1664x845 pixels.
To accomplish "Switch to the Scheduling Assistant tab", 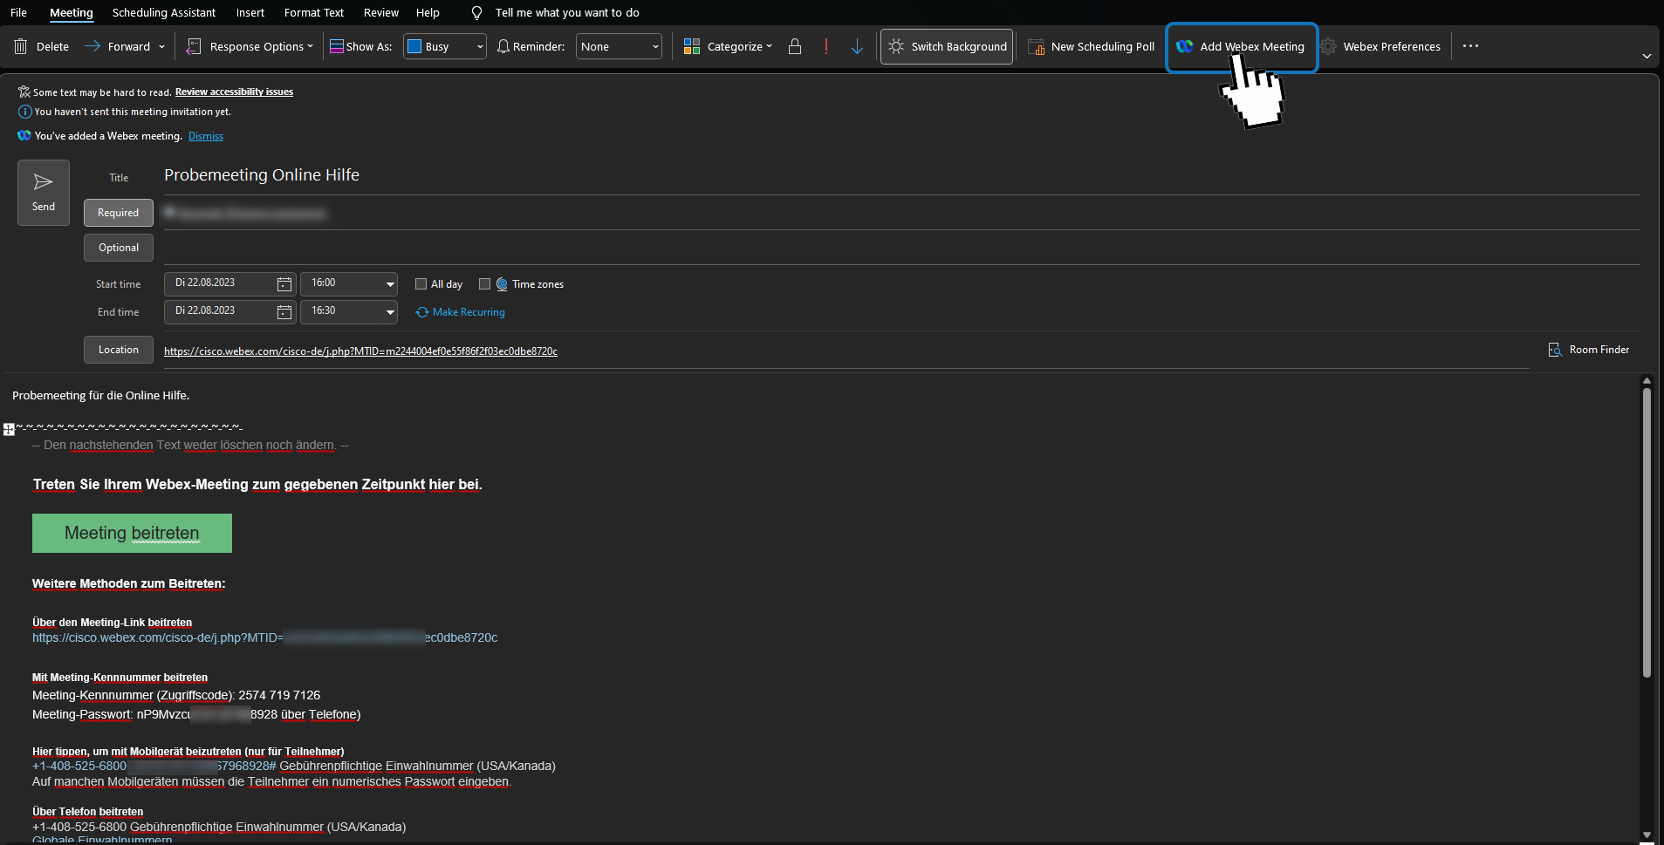I will point(164,13).
